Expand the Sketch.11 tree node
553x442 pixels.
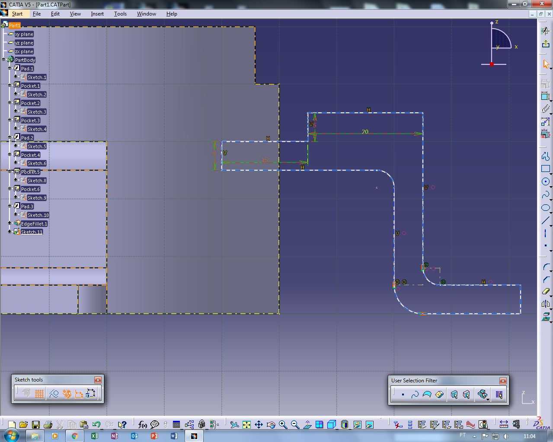pyautogui.click(x=10, y=232)
